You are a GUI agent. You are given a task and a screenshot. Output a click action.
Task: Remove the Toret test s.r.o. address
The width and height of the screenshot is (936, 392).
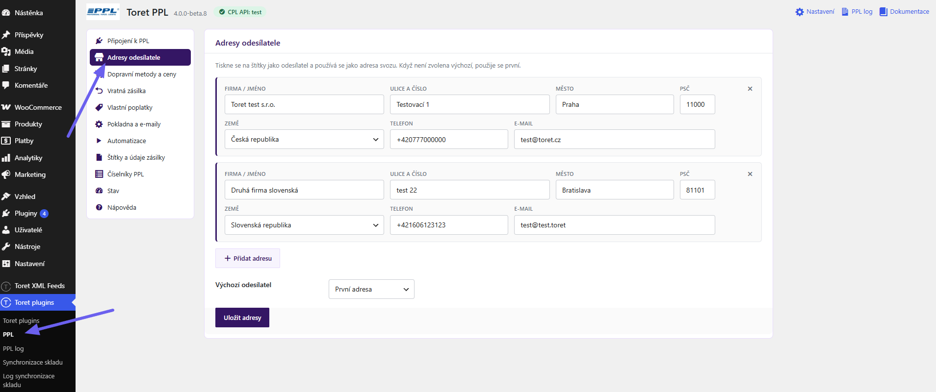click(750, 89)
